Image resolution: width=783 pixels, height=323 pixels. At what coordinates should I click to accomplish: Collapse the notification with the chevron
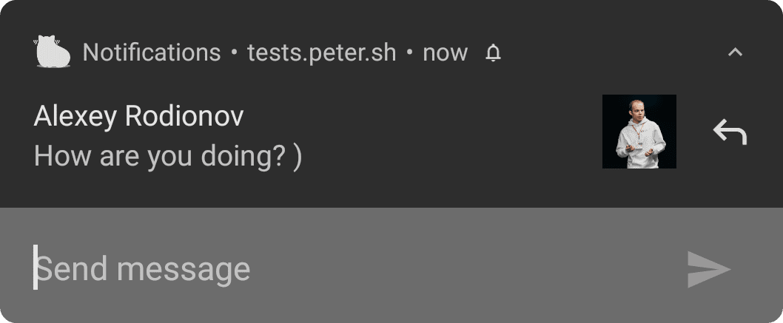point(734,52)
